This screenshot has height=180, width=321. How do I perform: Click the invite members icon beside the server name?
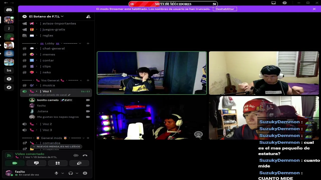point(88,16)
